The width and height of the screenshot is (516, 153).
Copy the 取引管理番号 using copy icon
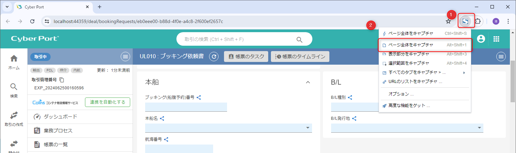coord(62,80)
